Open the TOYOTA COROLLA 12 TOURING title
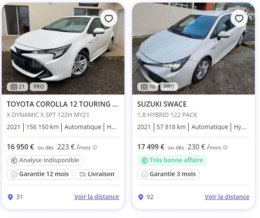 click(x=63, y=104)
